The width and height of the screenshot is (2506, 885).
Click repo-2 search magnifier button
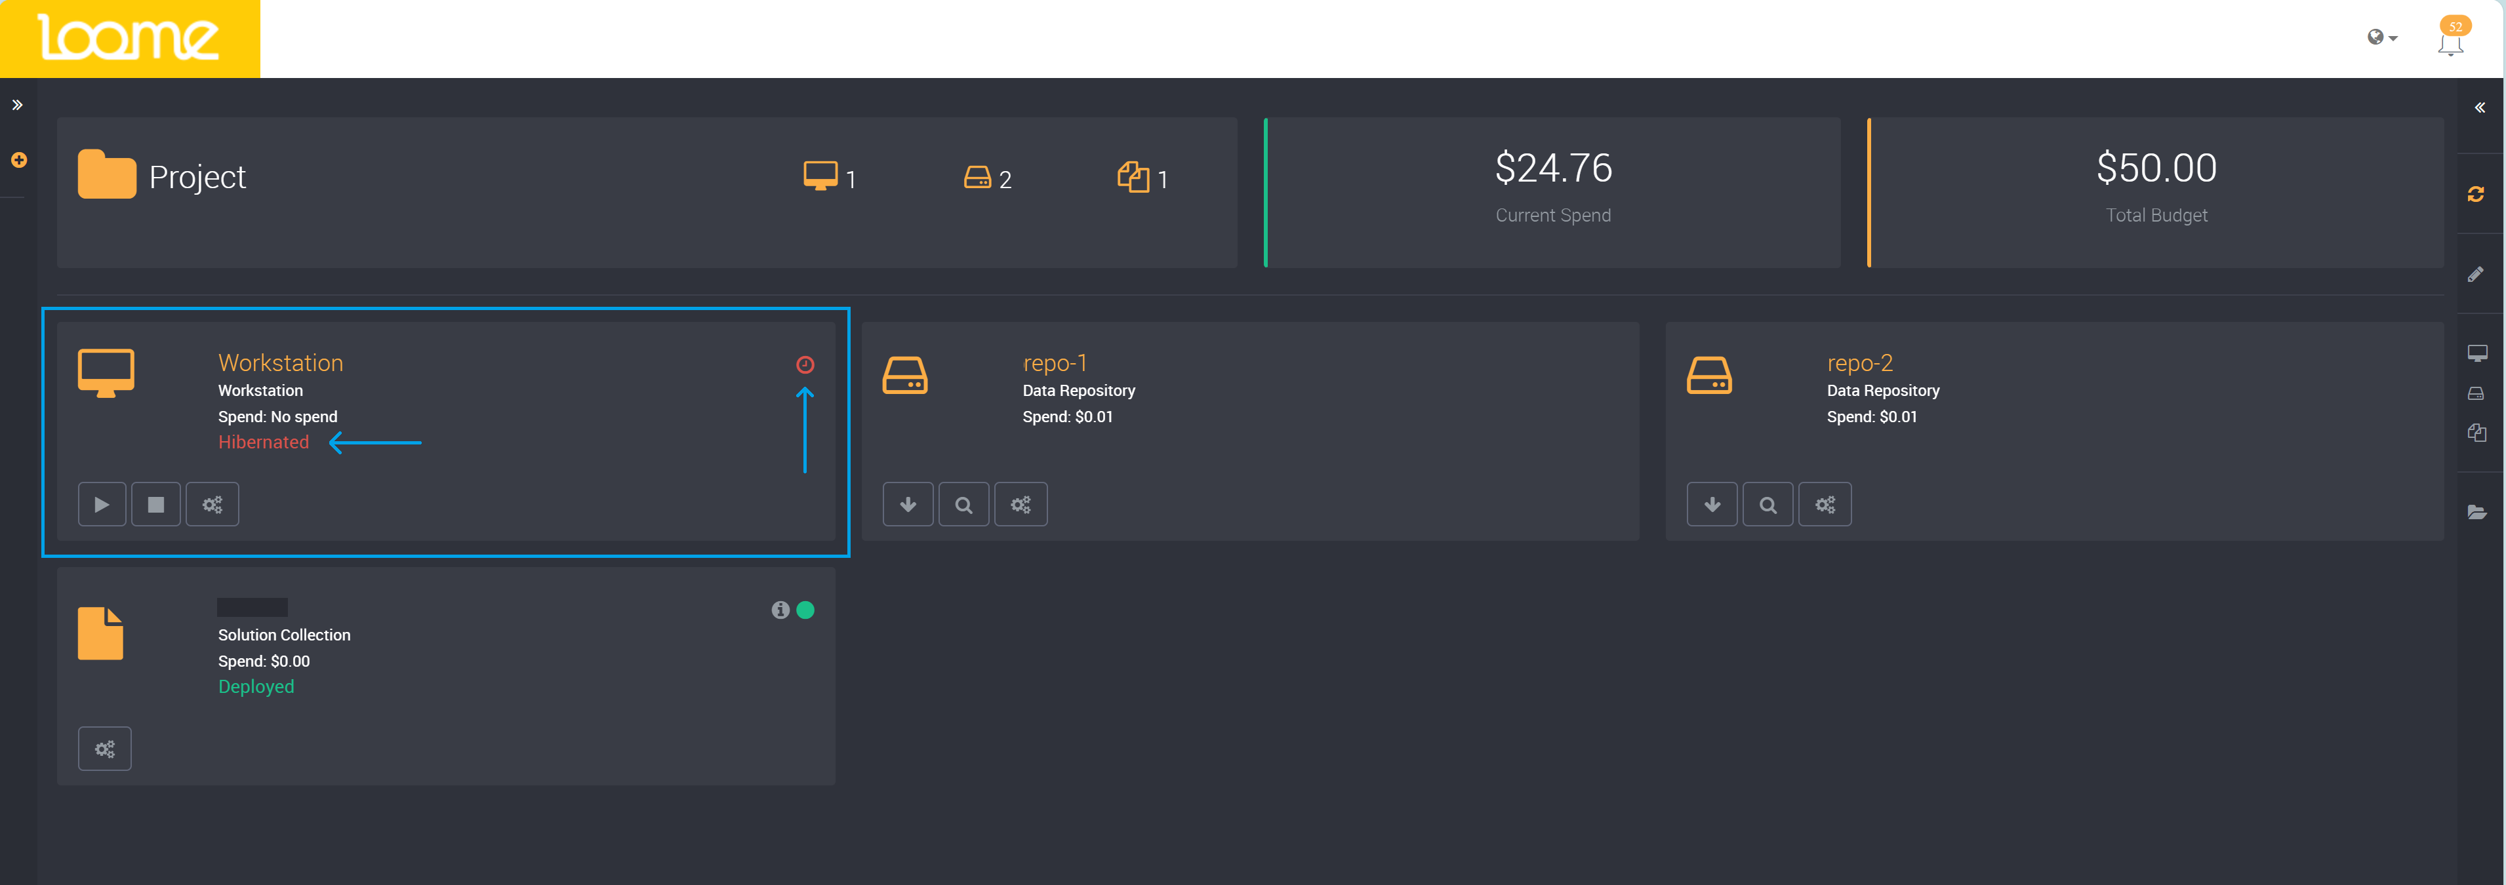(x=1769, y=505)
